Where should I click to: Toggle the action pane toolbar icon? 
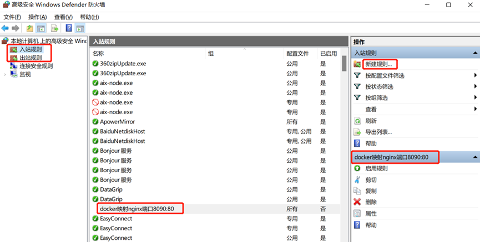tap(80, 28)
